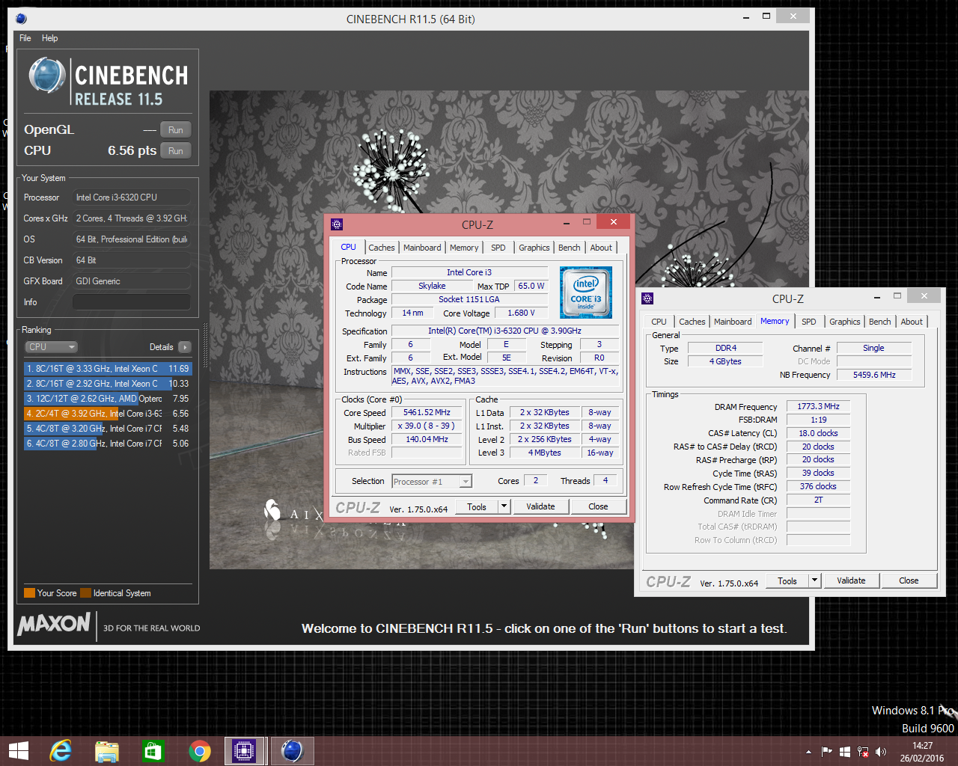
Task: Show hidden tray icons arrow
Action: [x=808, y=752]
